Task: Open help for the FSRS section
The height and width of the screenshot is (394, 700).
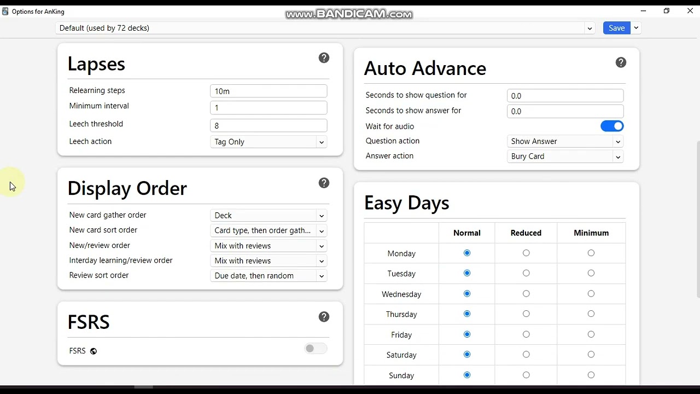Action: [x=324, y=317]
